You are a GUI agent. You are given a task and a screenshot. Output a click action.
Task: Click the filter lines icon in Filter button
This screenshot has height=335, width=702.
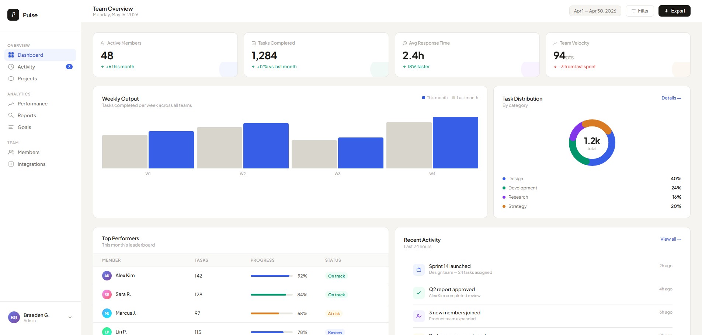[x=634, y=11]
